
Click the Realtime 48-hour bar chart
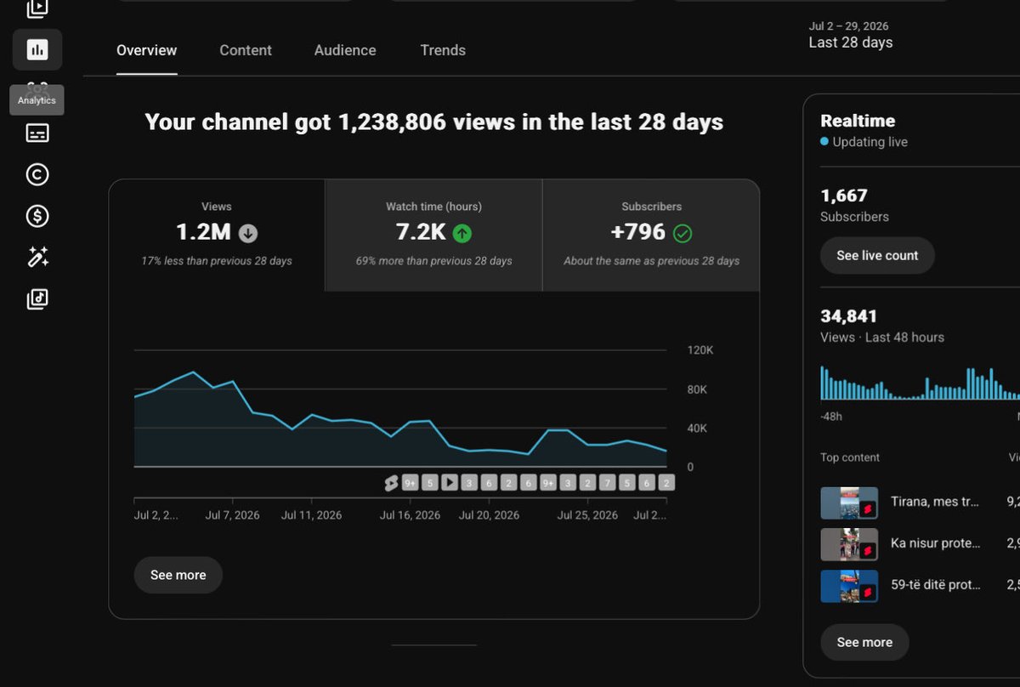(920, 383)
